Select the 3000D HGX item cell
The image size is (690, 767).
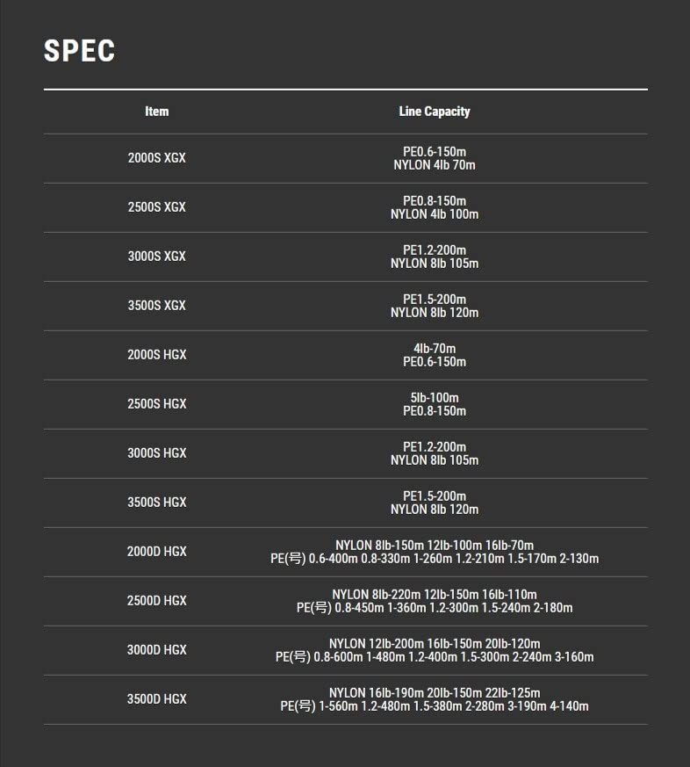pyautogui.click(x=157, y=650)
